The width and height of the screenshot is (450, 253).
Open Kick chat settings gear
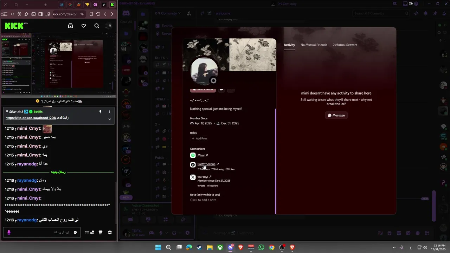pos(110,232)
